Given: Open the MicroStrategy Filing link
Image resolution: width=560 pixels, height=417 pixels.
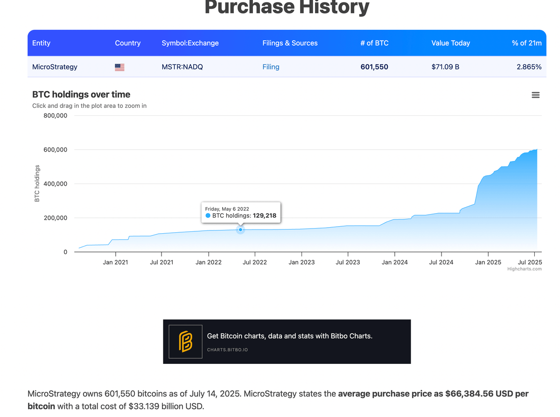Looking at the screenshot, I should pos(271,67).
